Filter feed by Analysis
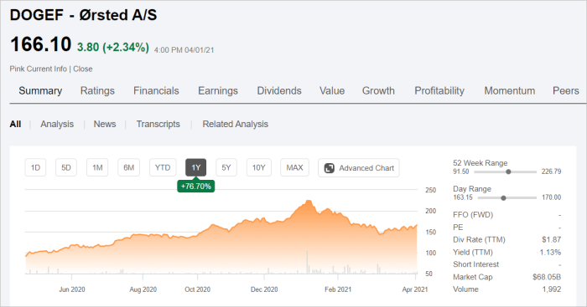The width and height of the screenshot is (587, 307). coord(57,124)
